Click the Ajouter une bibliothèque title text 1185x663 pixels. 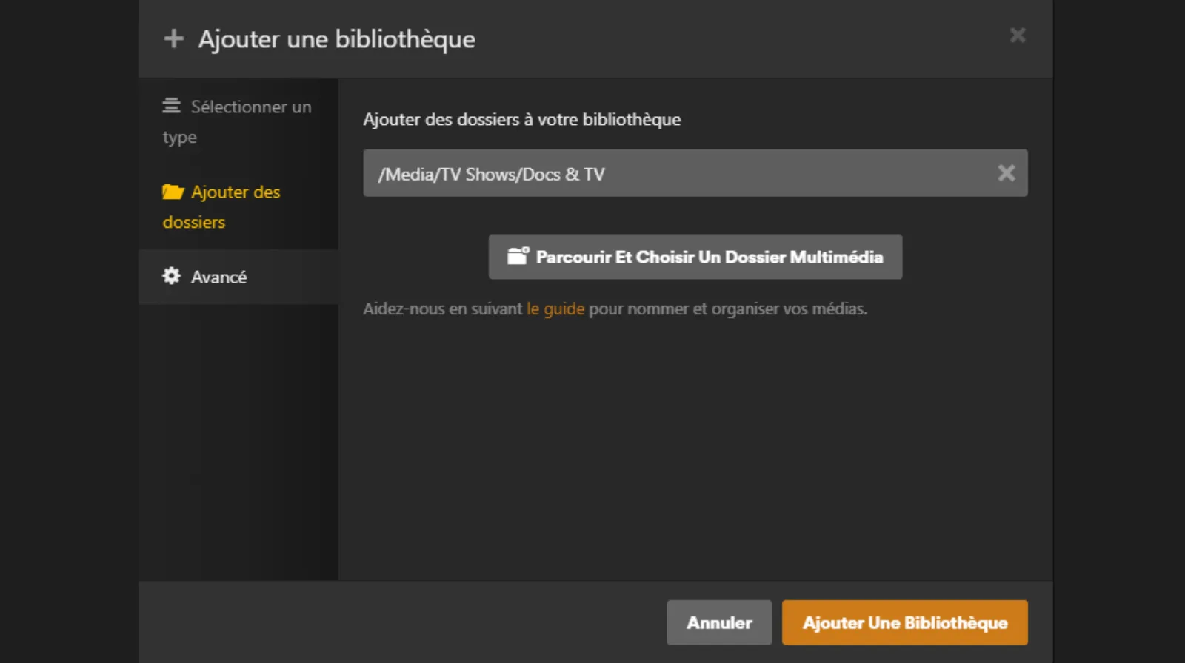click(x=336, y=39)
